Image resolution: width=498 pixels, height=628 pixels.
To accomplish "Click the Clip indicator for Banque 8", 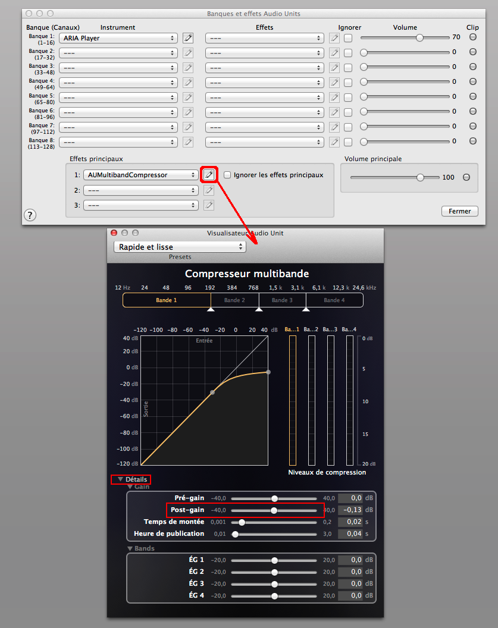I will pyautogui.click(x=473, y=142).
